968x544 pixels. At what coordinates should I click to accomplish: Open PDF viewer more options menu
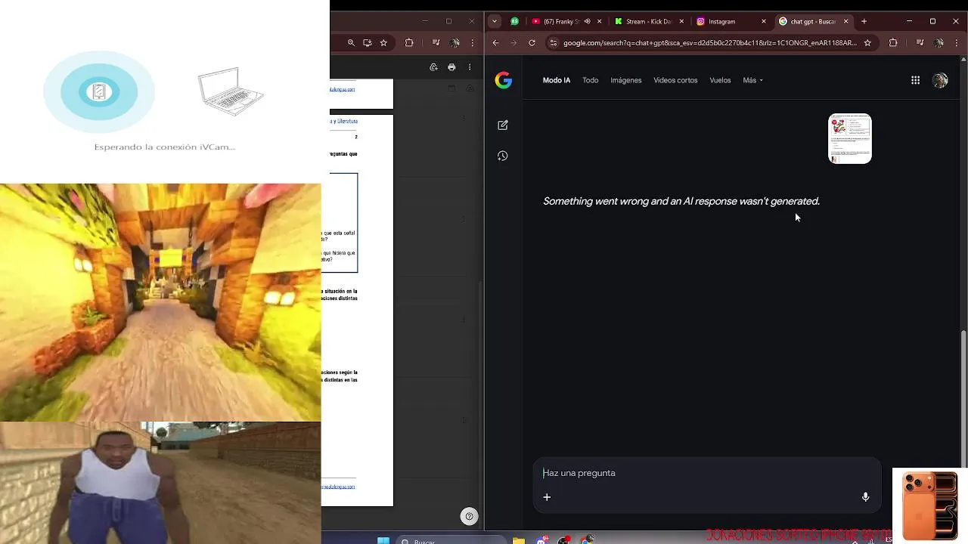(470, 67)
